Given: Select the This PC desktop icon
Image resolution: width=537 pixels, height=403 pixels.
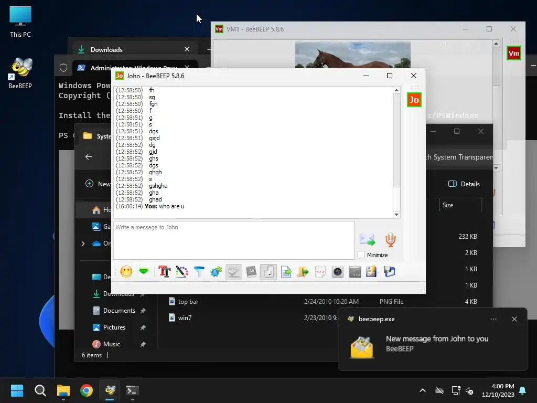Looking at the screenshot, I should point(20,22).
